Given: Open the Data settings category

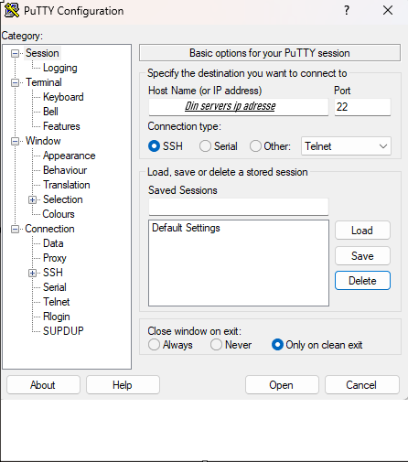Looking at the screenshot, I should [x=53, y=243].
